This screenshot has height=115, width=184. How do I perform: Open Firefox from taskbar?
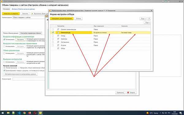[30, 113]
